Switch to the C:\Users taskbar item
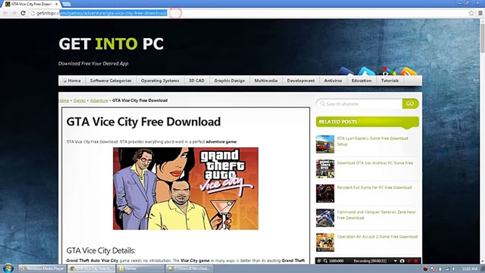Viewport: 485px width, 273px height. pos(190,269)
